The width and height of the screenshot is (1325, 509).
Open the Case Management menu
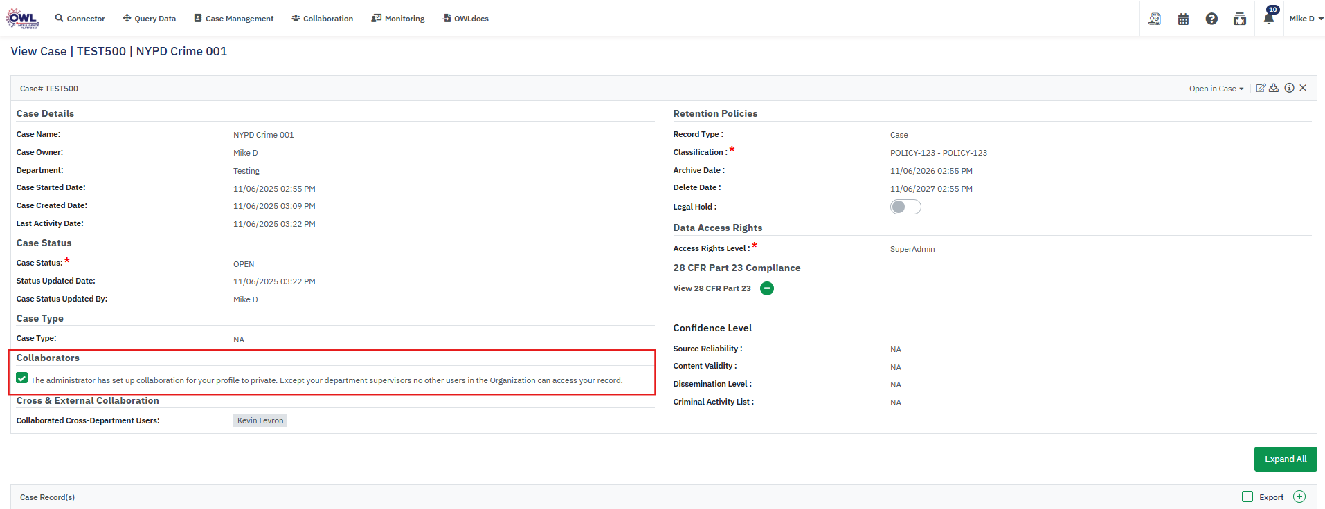[x=233, y=19]
